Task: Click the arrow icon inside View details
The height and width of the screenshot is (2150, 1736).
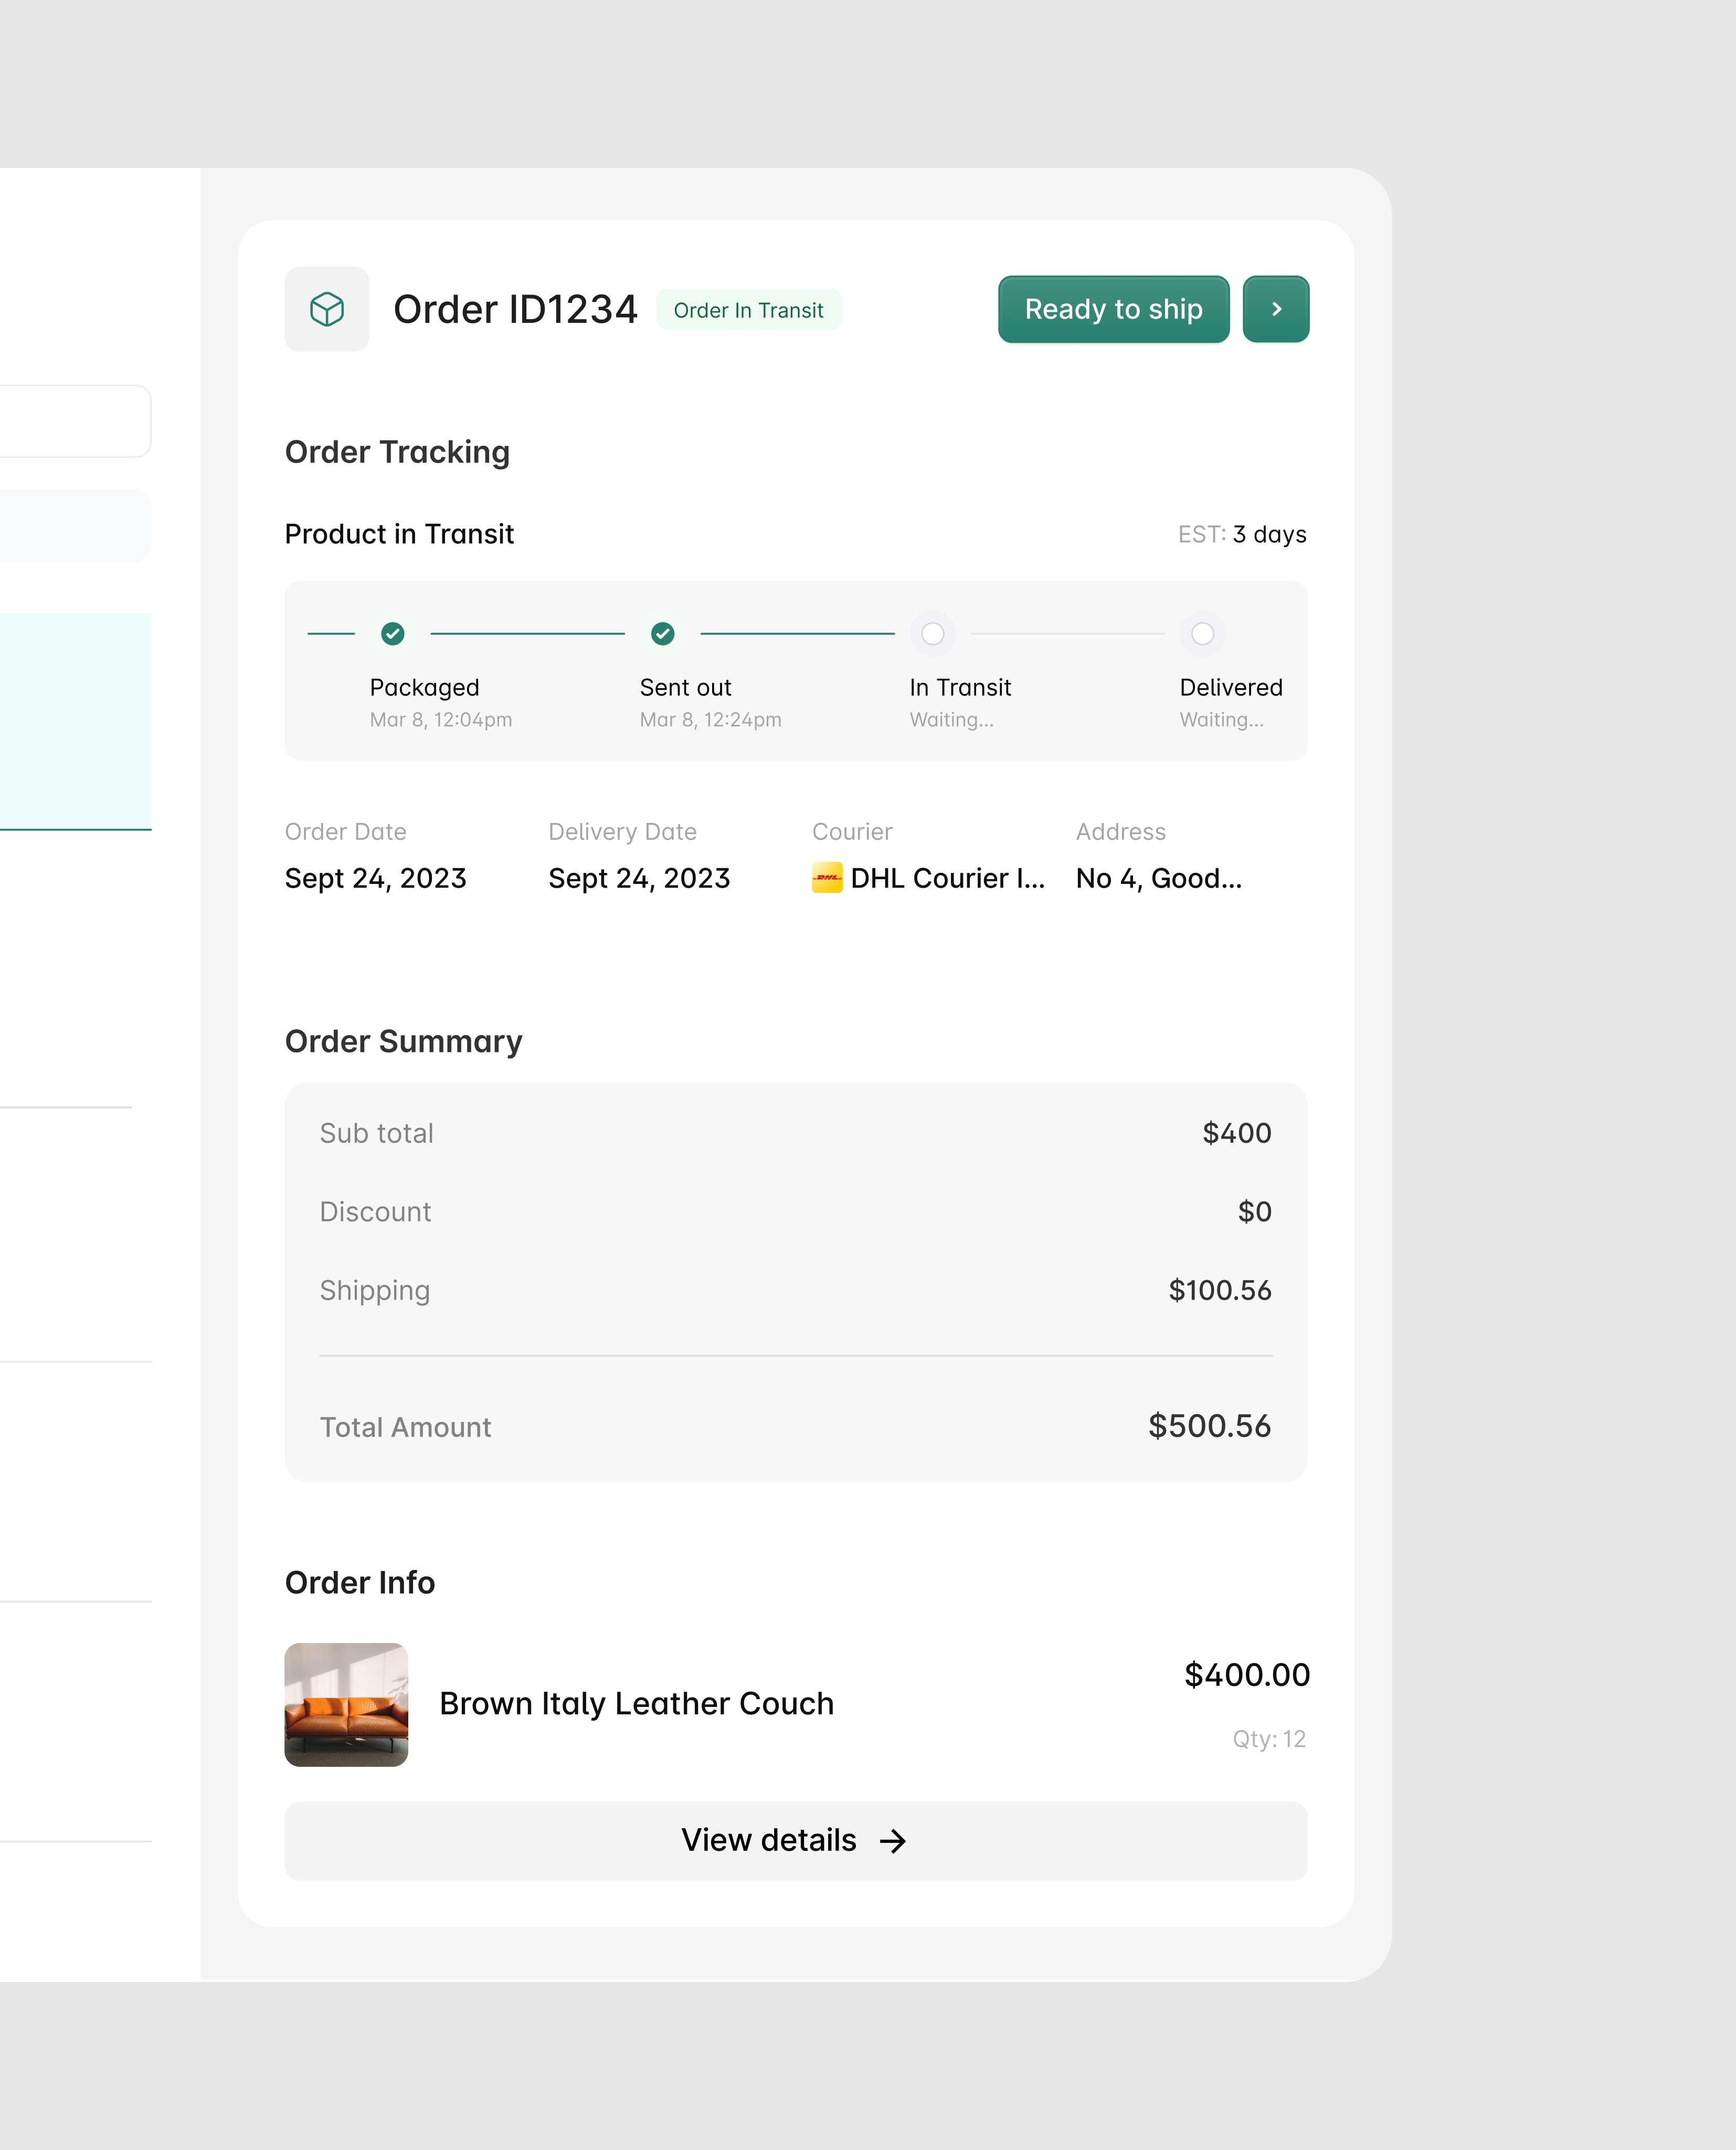Action: 893,1840
